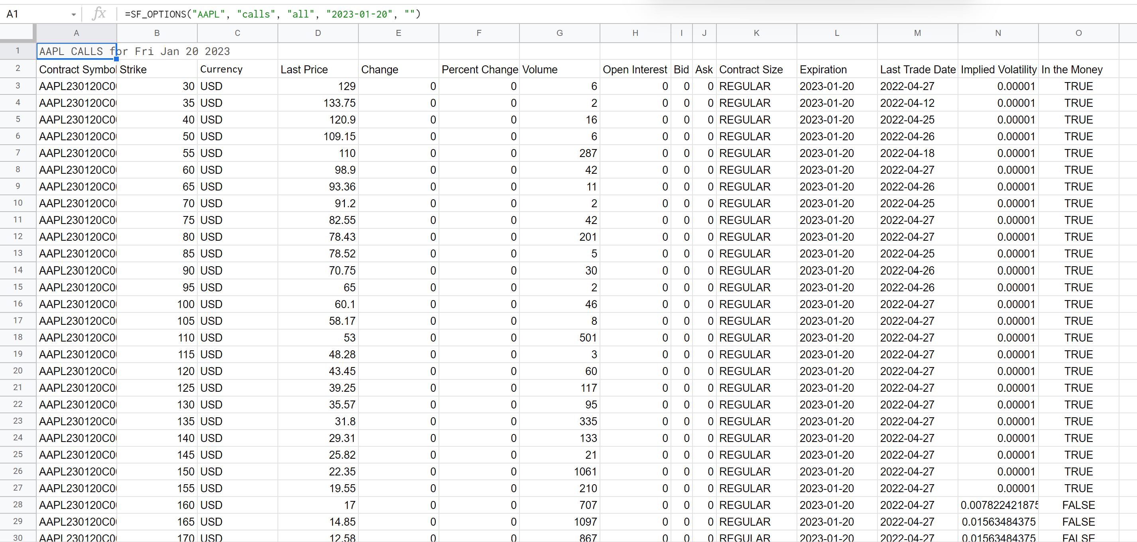The image size is (1137, 542).
Task: Click the In the Money header cell
Action: (x=1078, y=69)
